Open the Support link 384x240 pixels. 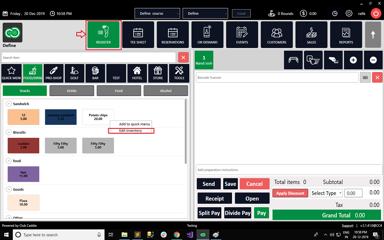click(x=347, y=226)
